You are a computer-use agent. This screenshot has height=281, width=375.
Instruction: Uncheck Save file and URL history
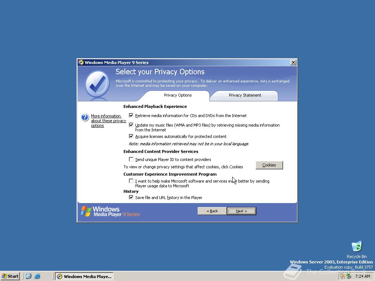(131, 197)
